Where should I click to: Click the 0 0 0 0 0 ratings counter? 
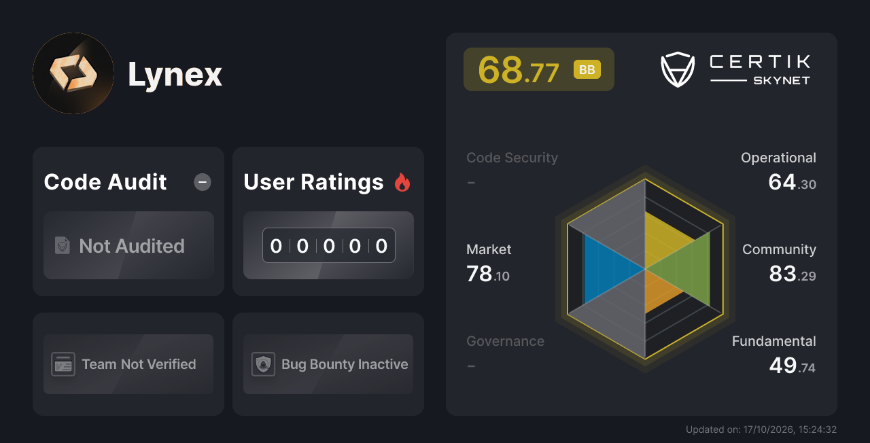(329, 245)
